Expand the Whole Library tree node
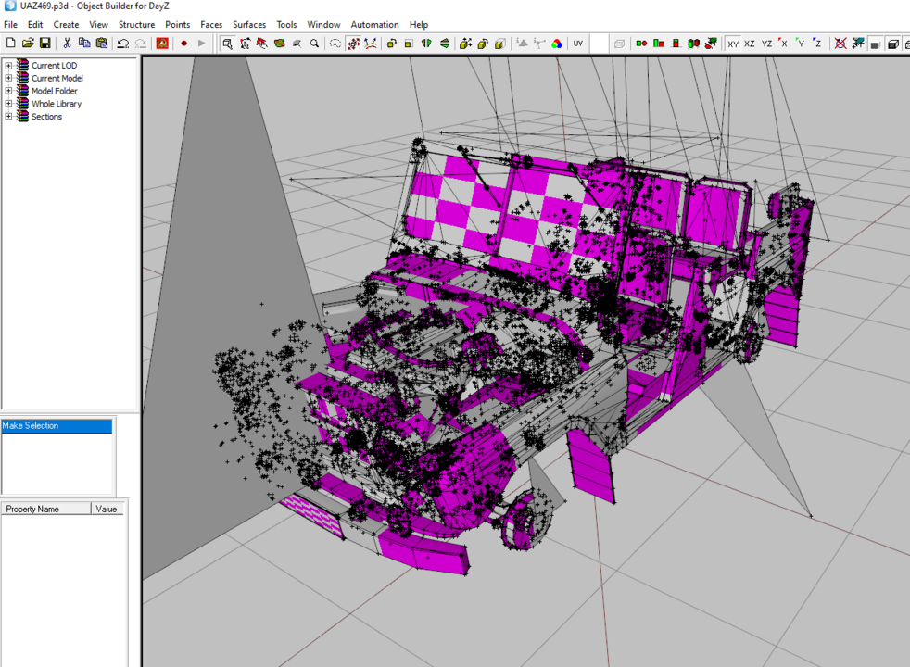Image resolution: width=910 pixels, height=667 pixels. click(x=8, y=104)
